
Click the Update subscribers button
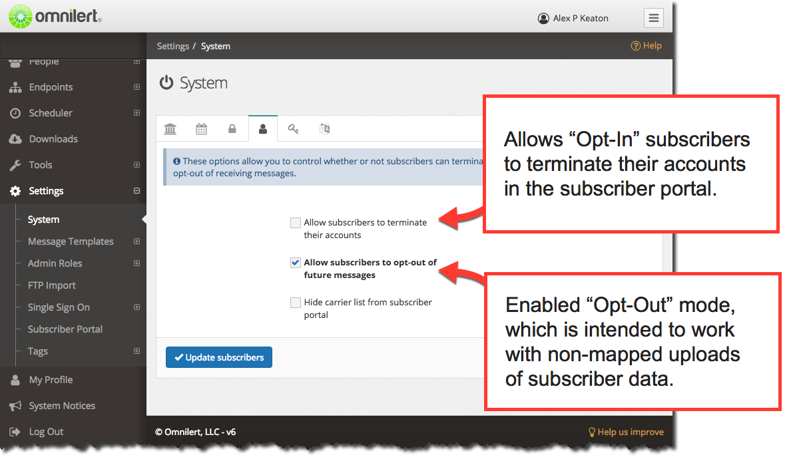coord(219,357)
